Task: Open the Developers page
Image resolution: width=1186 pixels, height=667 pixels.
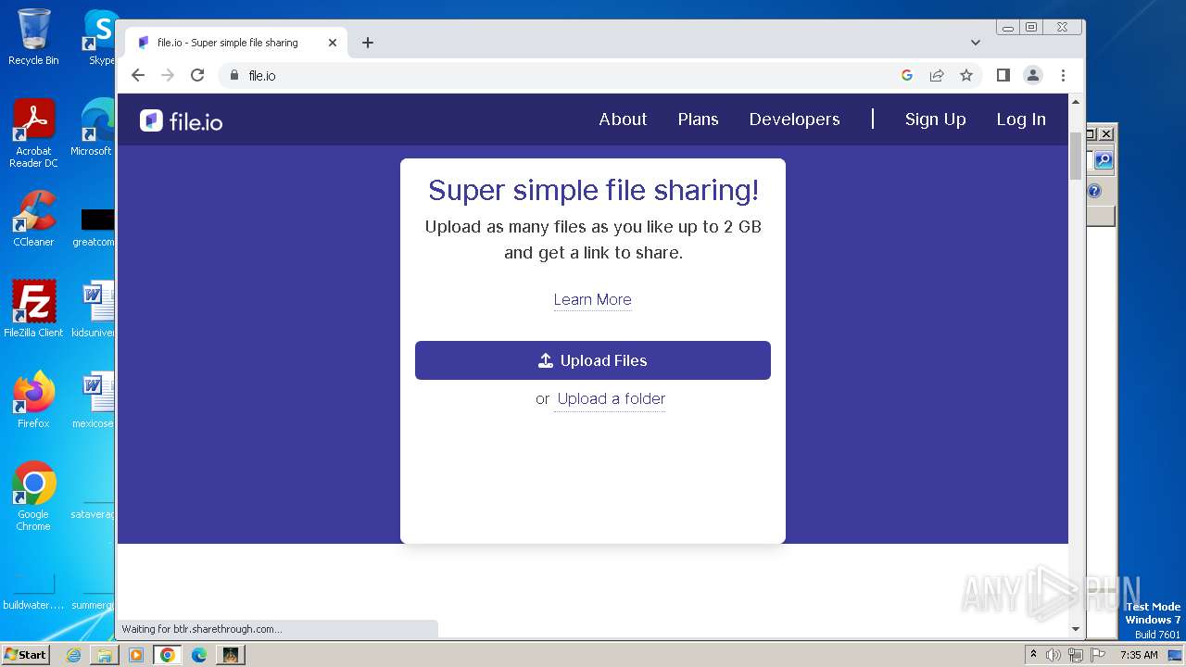Action: [x=794, y=120]
